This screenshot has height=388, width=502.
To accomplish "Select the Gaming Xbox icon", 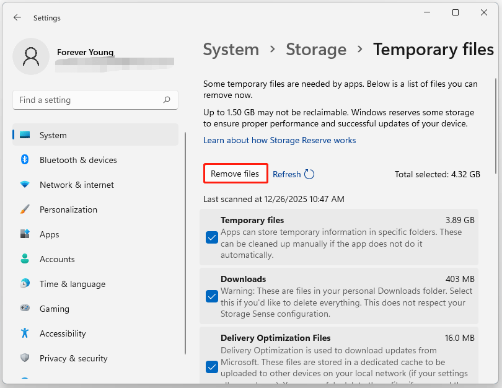I will pos(25,308).
